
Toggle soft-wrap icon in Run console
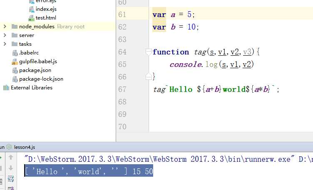[x=11, y=179]
